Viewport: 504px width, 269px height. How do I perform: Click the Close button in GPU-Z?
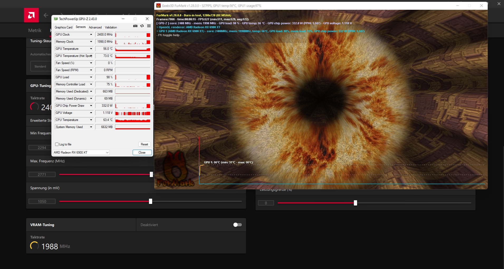142,153
